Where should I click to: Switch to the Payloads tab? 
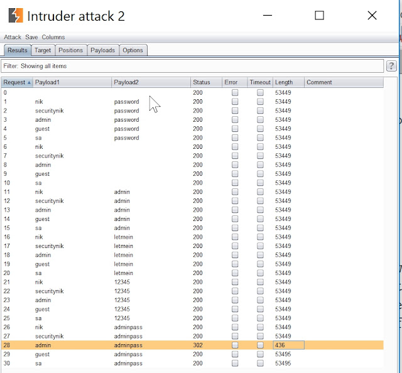103,50
